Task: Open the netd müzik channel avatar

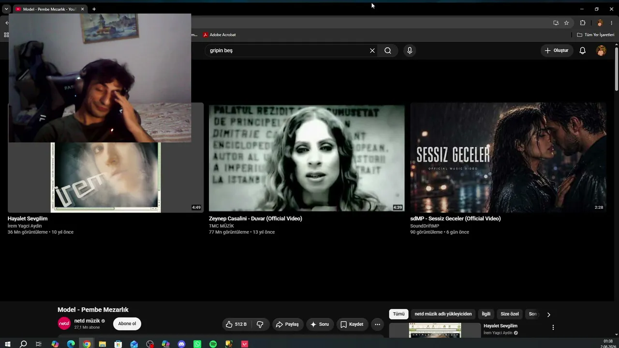Action: [x=64, y=324]
